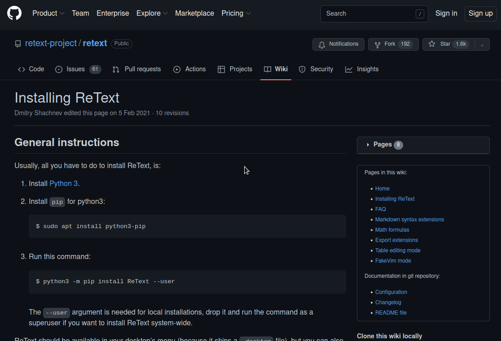
Task: Click the 1.6k star count badge
Action: (x=461, y=44)
